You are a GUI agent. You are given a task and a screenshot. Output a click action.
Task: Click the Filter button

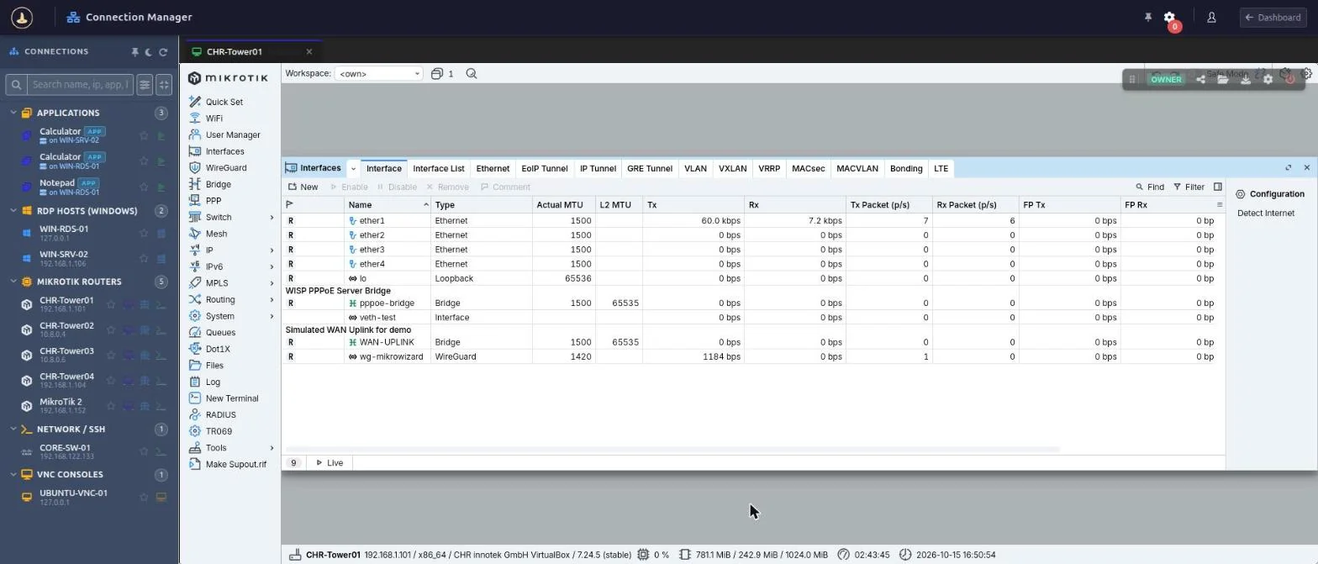tap(1189, 187)
